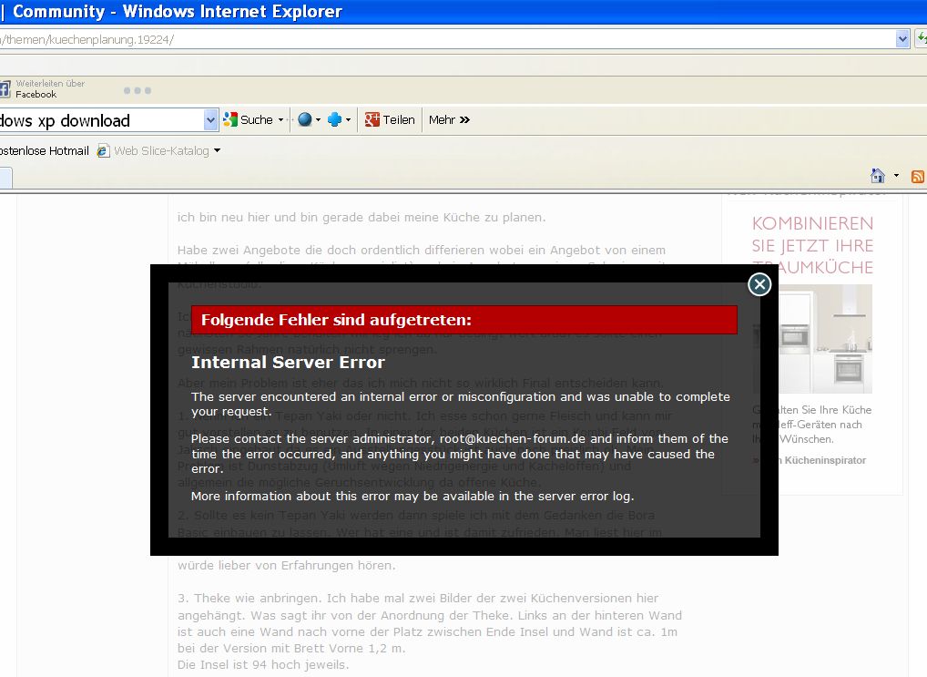Click the Web Slice-Katalog page icon

104,151
